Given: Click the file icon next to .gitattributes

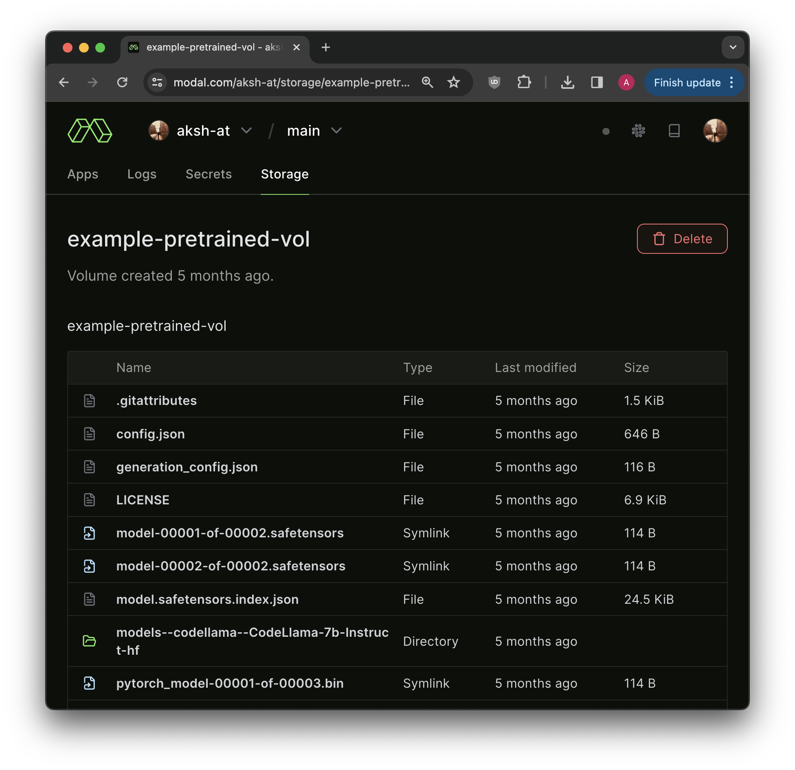Looking at the screenshot, I should click(90, 400).
